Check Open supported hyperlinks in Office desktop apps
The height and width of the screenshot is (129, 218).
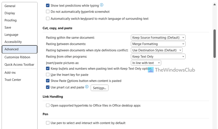pyautogui.click(x=48, y=105)
